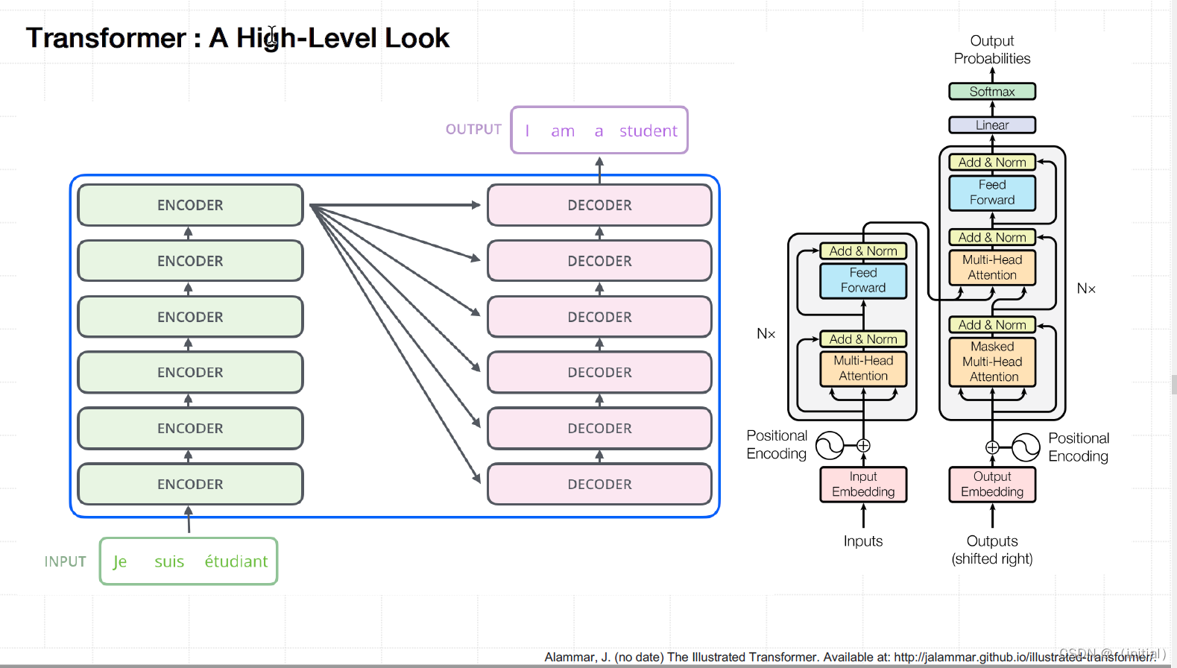Select the word "am" in the output box
The width and height of the screenshot is (1177, 668).
pos(563,132)
